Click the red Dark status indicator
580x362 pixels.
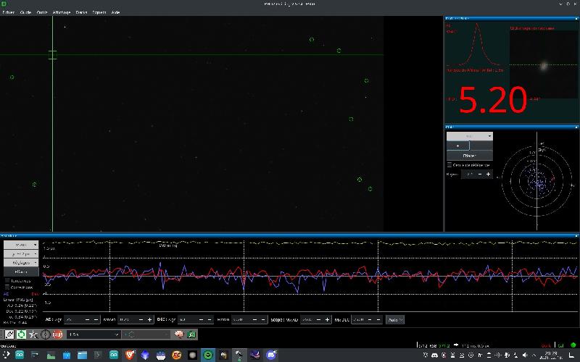click(x=547, y=346)
